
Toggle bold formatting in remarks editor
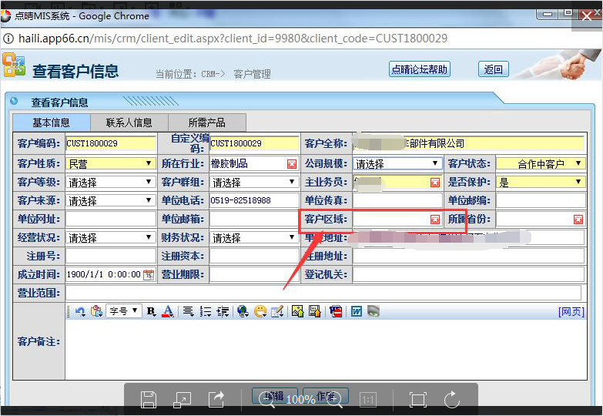click(151, 311)
